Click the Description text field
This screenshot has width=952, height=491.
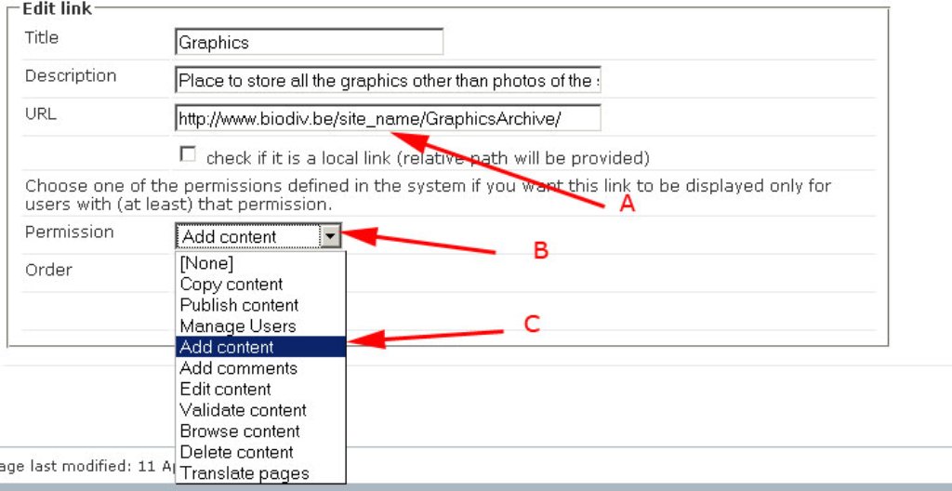pos(388,80)
